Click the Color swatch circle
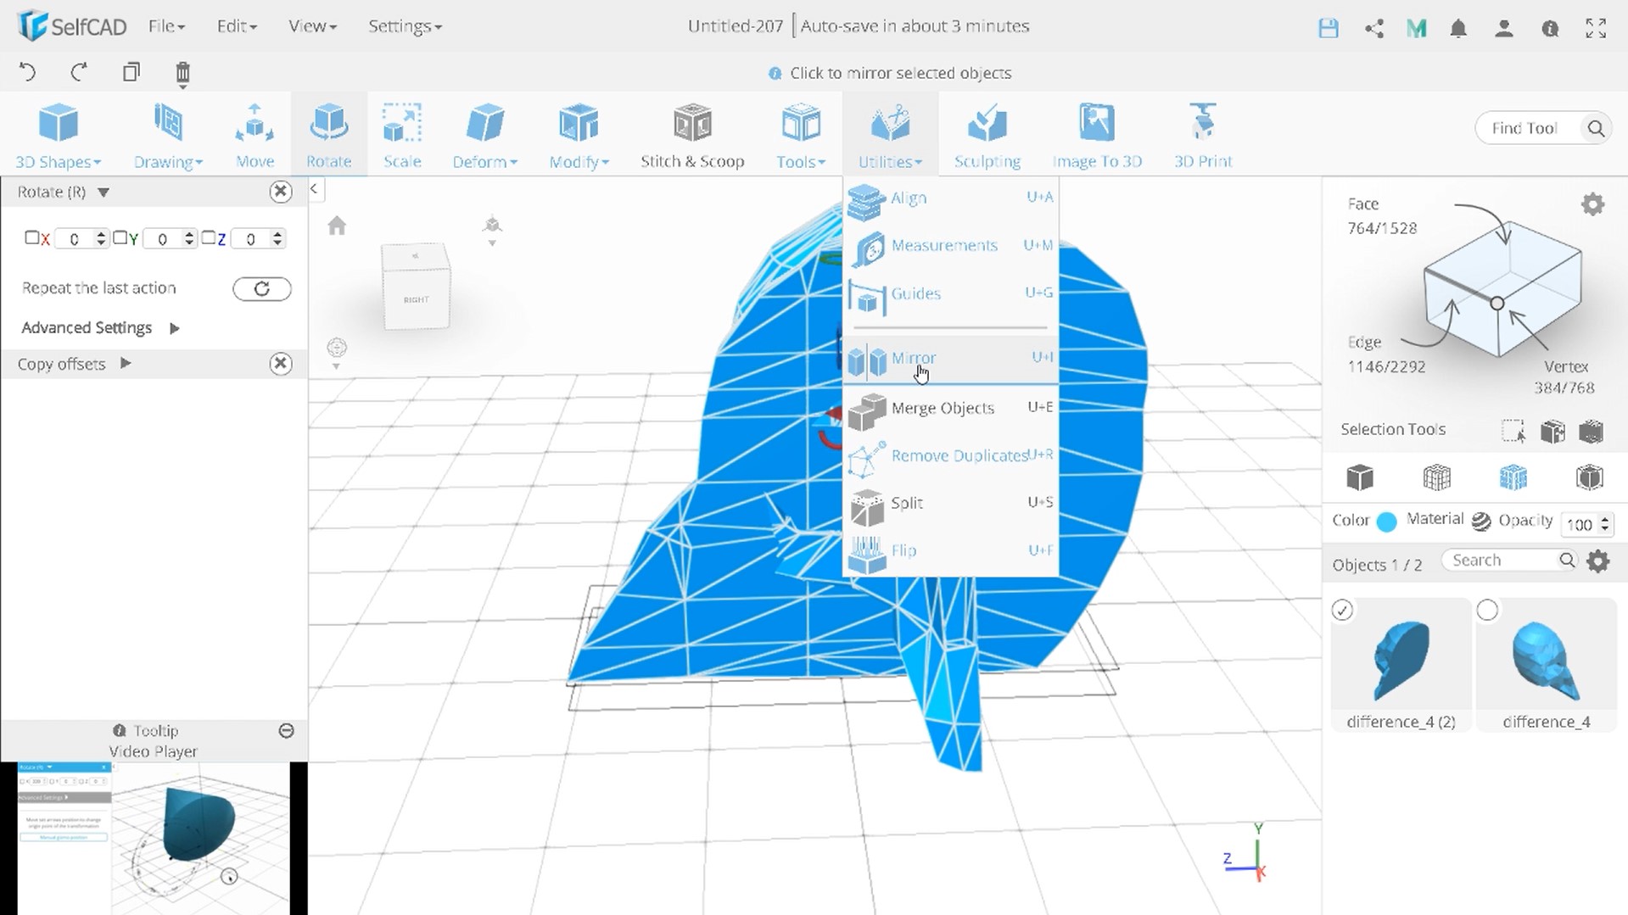The height and width of the screenshot is (915, 1628). point(1386,522)
